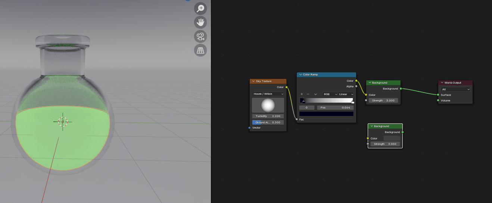Collapse the Sky Texture node

[253, 81]
